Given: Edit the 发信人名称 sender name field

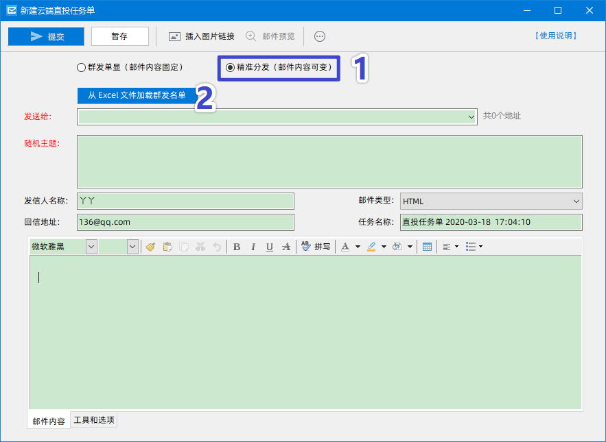Looking at the screenshot, I should click(x=185, y=201).
